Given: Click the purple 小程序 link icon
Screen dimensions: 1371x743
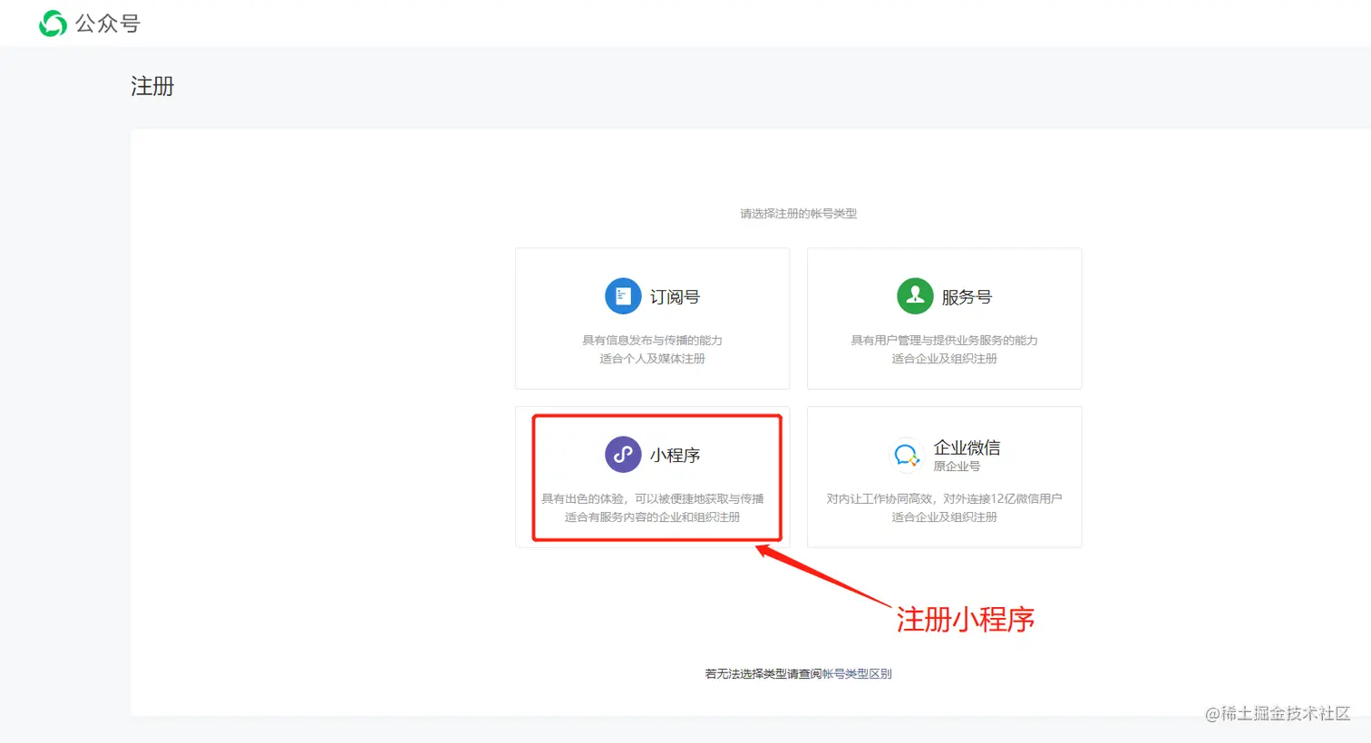Looking at the screenshot, I should click(623, 455).
